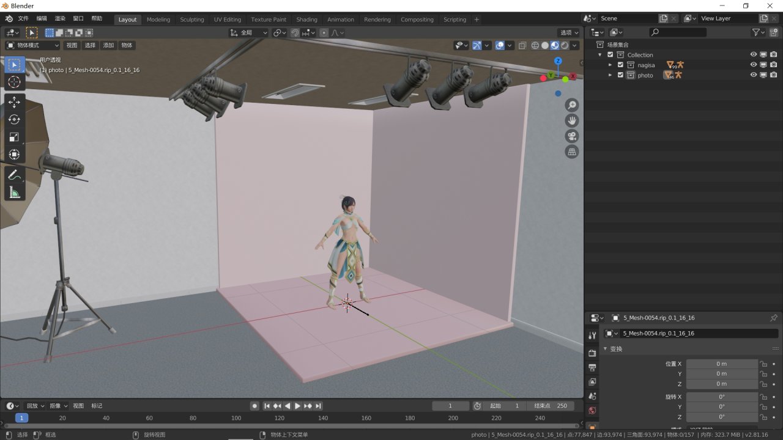The image size is (783, 440).
Task: Select the Scale tool
Action: click(15, 137)
